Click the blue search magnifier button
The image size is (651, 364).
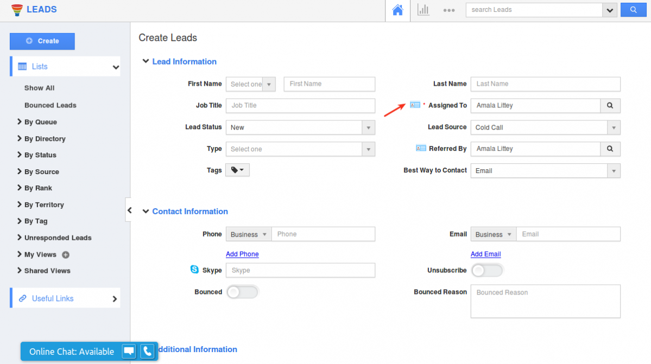tap(633, 10)
